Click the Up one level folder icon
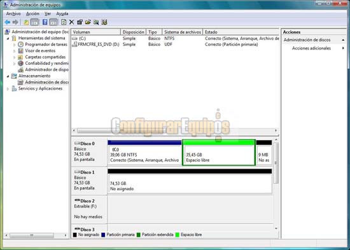This screenshot has width=350, height=250. click(x=26, y=22)
